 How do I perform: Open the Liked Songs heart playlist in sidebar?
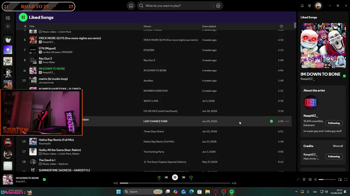click(8, 50)
